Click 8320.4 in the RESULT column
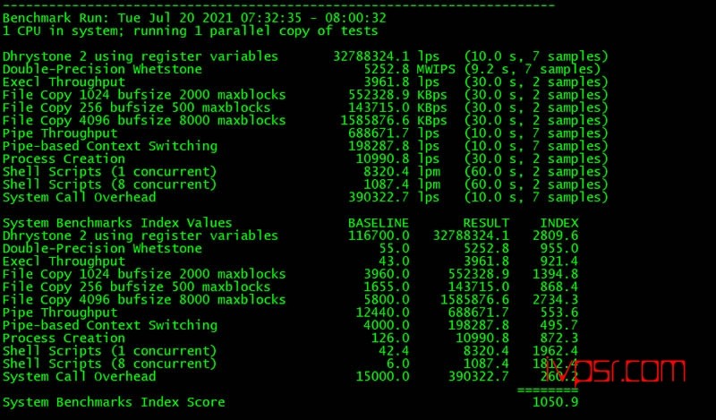The image size is (716, 420). [487, 351]
